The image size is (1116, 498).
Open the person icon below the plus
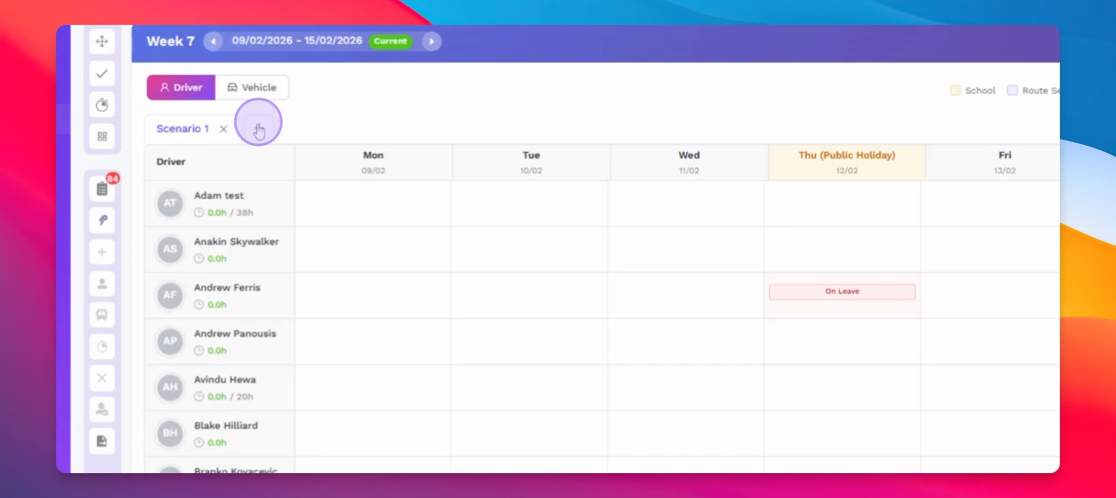tap(102, 284)
